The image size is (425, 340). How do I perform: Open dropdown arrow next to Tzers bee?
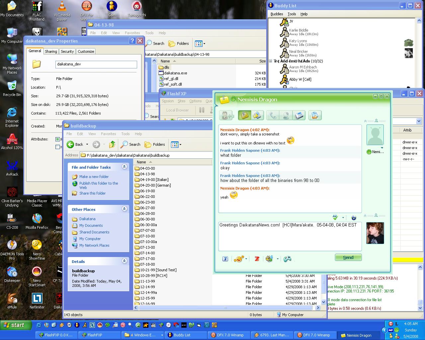pos(278,259)
